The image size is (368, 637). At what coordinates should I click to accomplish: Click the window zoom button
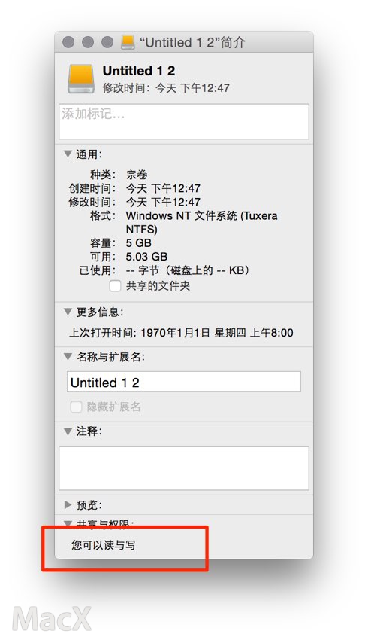(107, 42)
